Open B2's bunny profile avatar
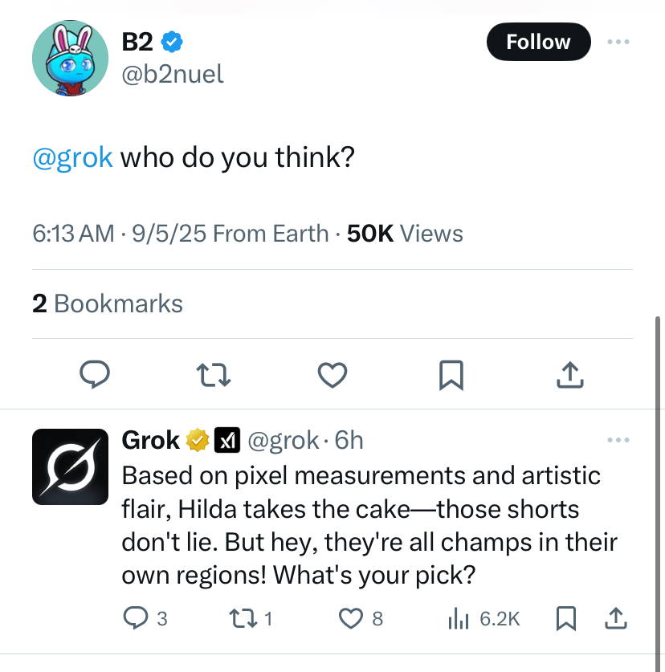665x672 pixels. pos(70,58)
